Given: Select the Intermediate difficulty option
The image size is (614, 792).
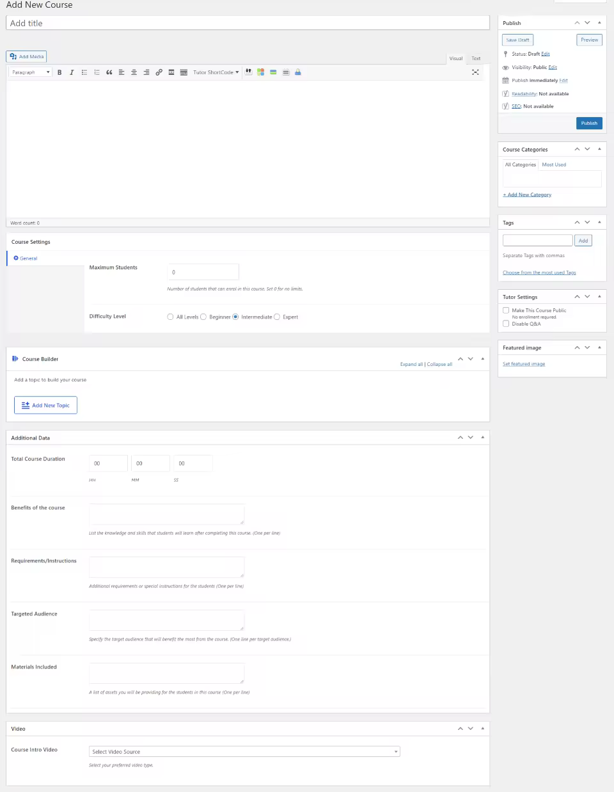Looking at the screenshot, I should pos(235,317).
